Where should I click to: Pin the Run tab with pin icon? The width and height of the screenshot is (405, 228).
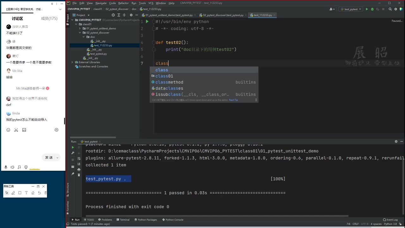click(73, 174)
